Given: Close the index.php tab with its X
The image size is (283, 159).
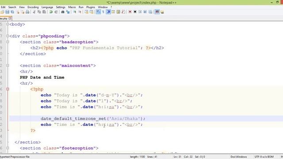Looking at the screenshot, I should point(10,19).
